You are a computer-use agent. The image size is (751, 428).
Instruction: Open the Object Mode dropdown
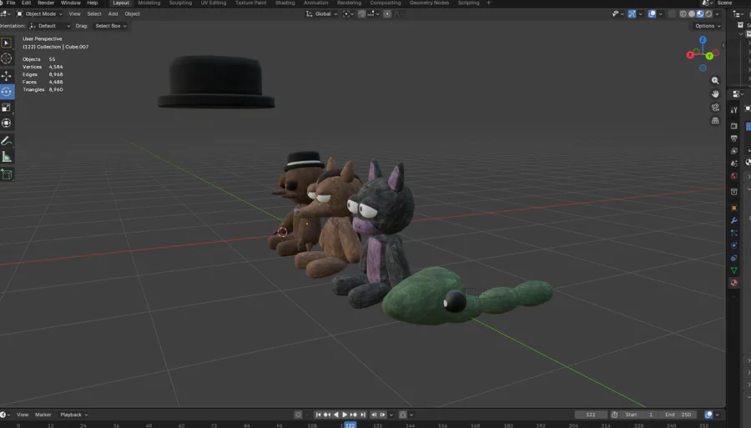tap(40, 14)
